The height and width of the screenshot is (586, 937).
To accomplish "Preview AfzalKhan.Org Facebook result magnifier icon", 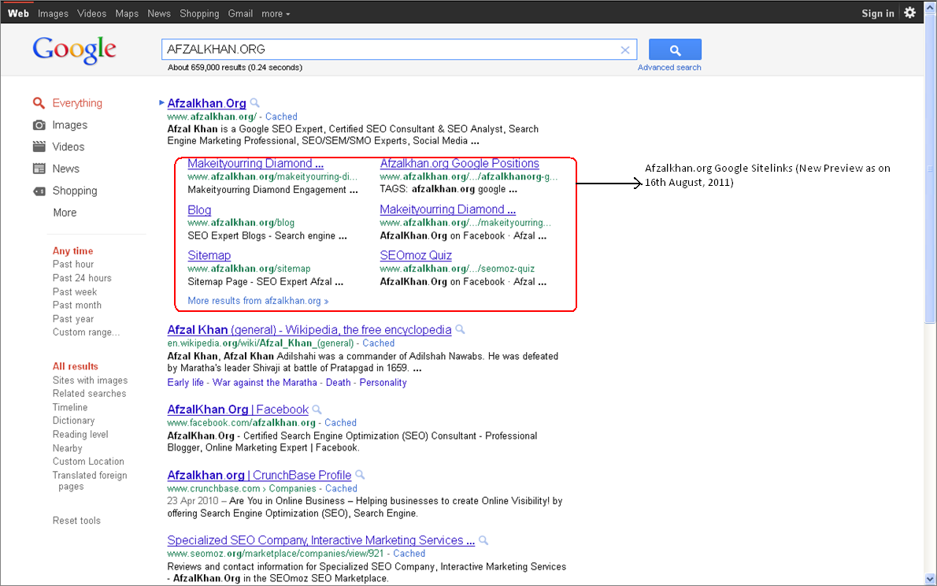I will (317, 410).
